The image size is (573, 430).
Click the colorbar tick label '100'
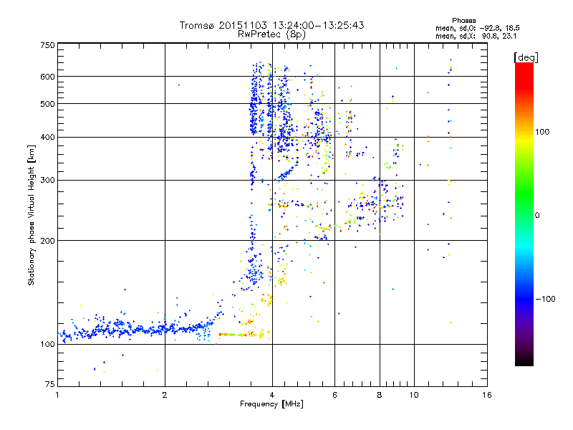[x=542, y=132]
